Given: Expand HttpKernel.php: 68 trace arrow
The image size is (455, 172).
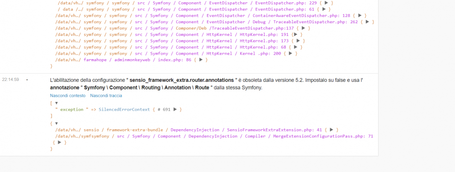Looking at the screenshot, I should click(x=296, y=47).
